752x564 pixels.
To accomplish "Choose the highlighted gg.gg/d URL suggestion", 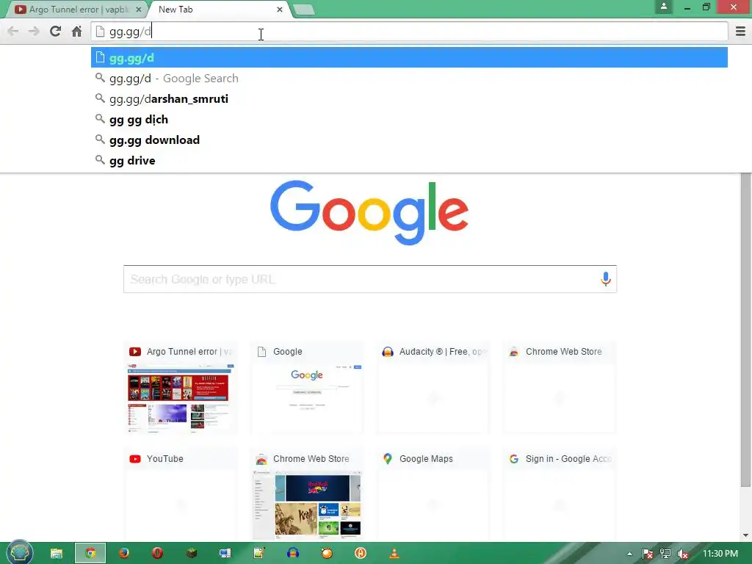I will (x=410, y=57).
